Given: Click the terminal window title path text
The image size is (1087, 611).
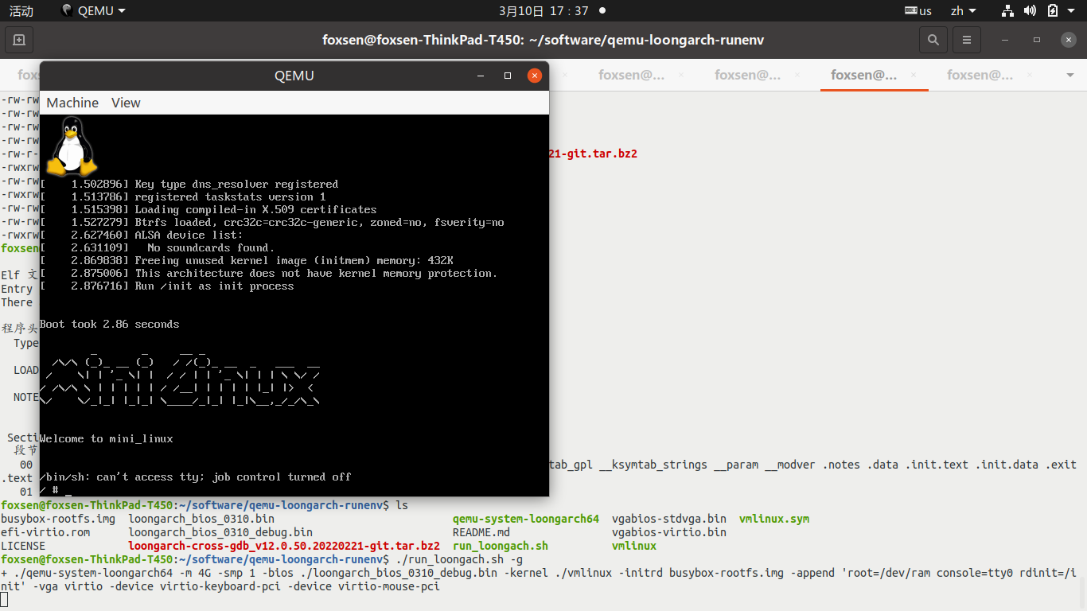Looking at the screenshot, I should coord(543,40).
